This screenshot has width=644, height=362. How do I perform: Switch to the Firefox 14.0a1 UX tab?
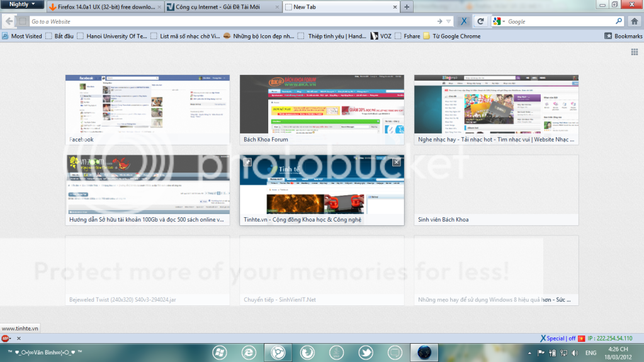point(104,7)
